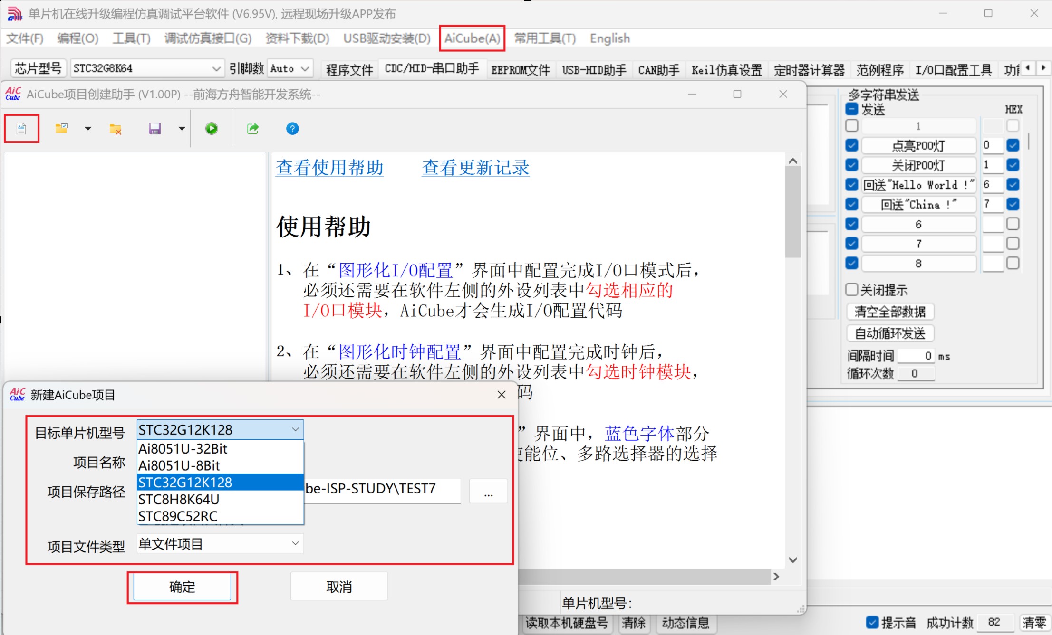Image resolution: width=1052 pixels, height=635 pixels.
Task: Send the 点亮P00灯 string button
Action: click(x=918, y=145)
